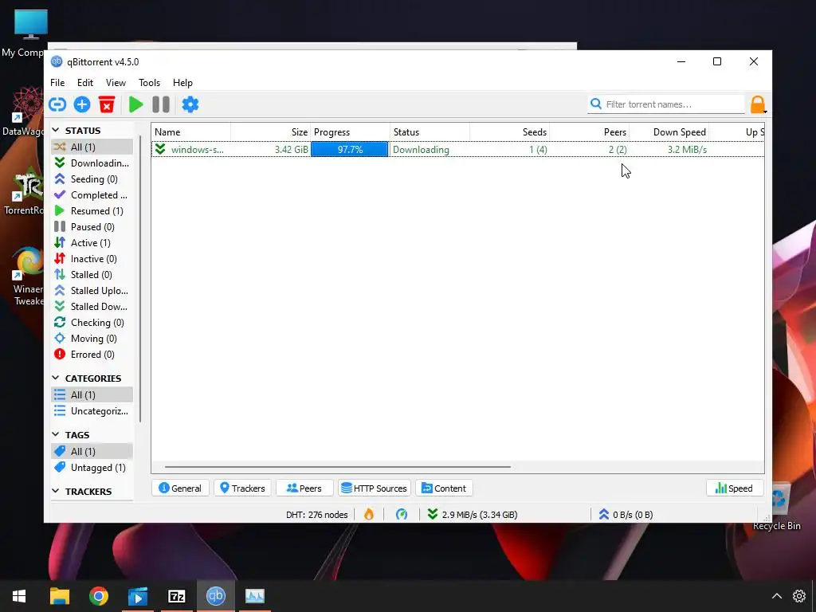Collapse the STATUS section
This screenshot has height=612, width=816.
click(x=56, y=130)
